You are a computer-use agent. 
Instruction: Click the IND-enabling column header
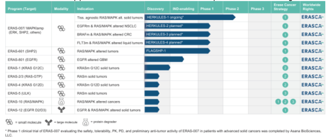click(184, 9)
